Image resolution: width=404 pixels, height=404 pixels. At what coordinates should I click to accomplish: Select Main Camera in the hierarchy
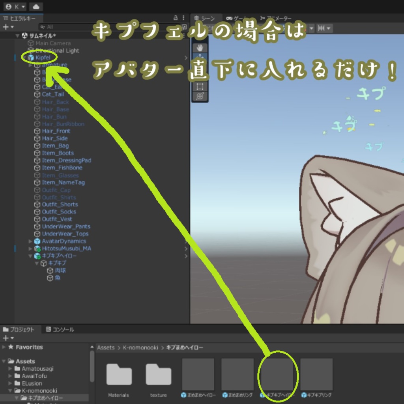click(49, 43)
